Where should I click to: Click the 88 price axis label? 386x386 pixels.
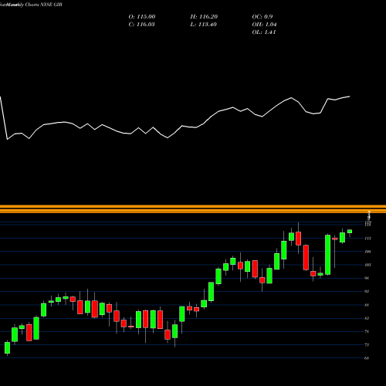[367, 305]
